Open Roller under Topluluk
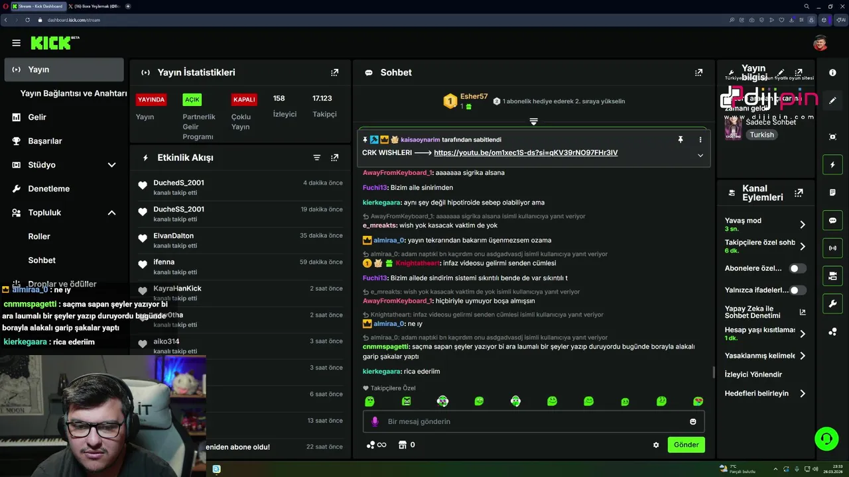Viewport: 849px width, 477px height. pos(39,237)
